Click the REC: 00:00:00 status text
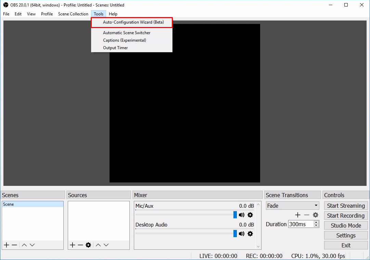Viewport: 370px width, 260px height. (264, 256)
